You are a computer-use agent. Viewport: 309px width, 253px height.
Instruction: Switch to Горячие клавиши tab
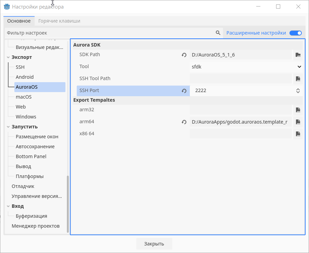coord(59,21)
